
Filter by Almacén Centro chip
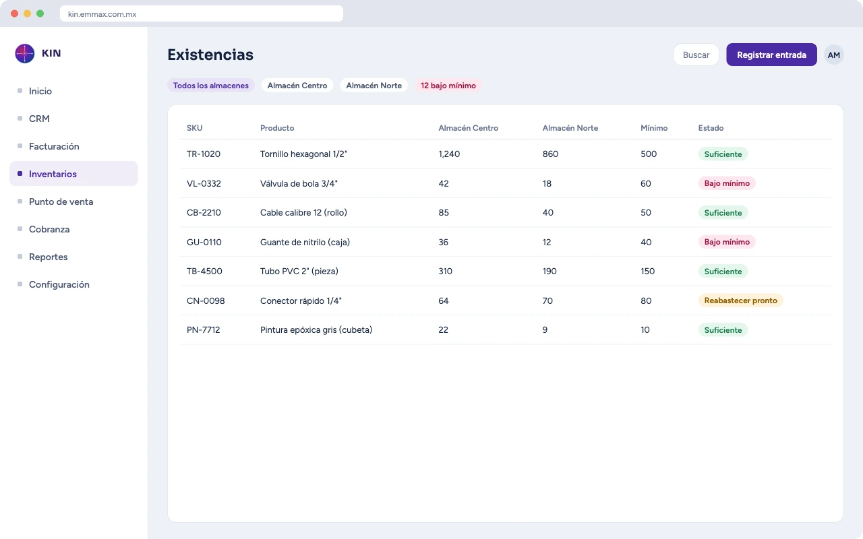click(x=297, y=86)
